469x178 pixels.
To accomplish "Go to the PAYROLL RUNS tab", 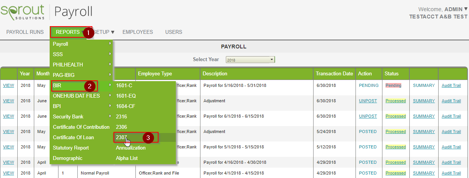I will [25, 32].
